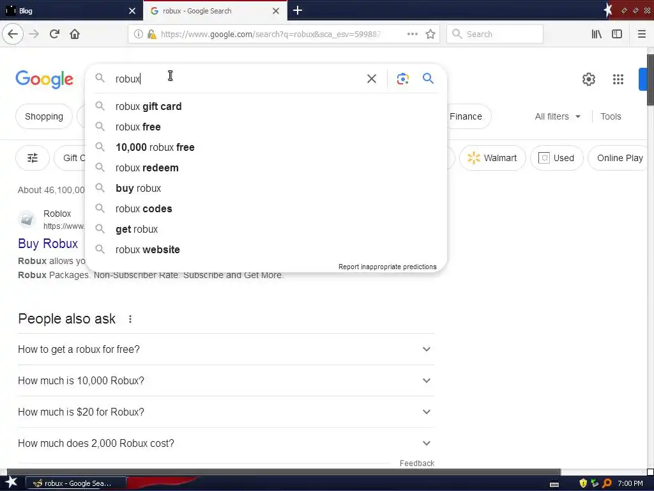Choose suggestion buy robux
Image resolution: width=654 pixels, height=491 pixels.
click(x=266, y=189)
